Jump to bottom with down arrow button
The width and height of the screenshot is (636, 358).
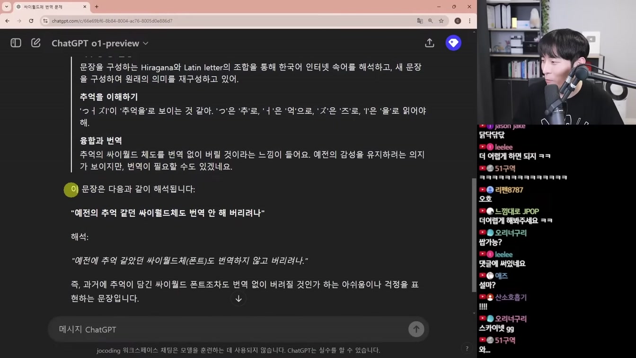(x=238, y=299)
